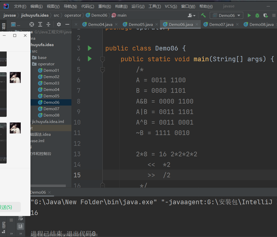Expand all in the project tree
Viewport: 277px width, 237px height.
click(40, 24)
